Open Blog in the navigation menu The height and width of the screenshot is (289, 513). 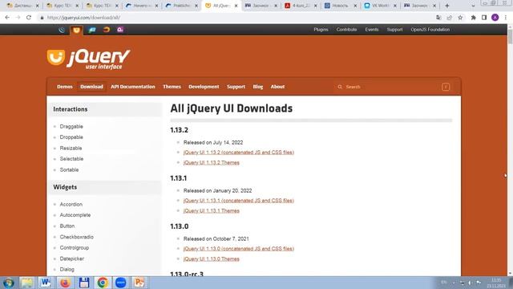pos(258,87)
